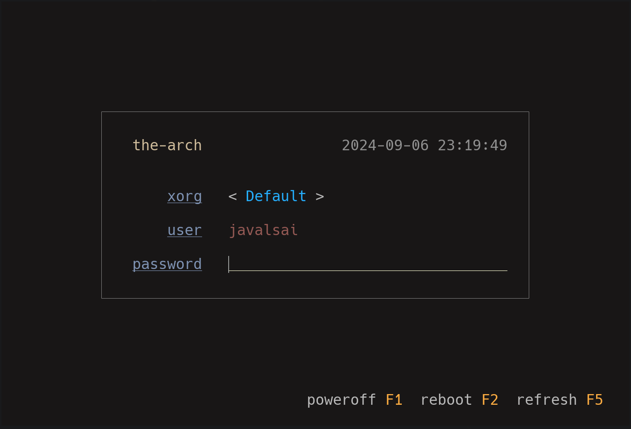Click the poweroff label
The width and height of the screenshot is (631, 429).
coord(342,400)
